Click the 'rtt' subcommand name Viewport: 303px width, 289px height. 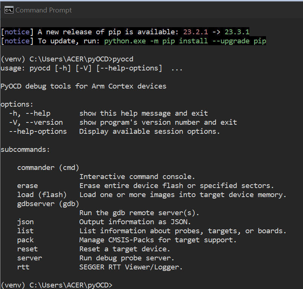pos(23,267)
